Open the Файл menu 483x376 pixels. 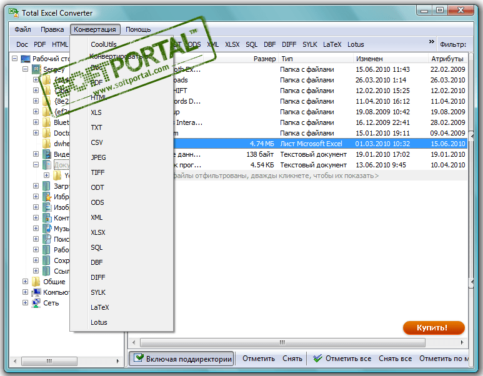point(22,29)
